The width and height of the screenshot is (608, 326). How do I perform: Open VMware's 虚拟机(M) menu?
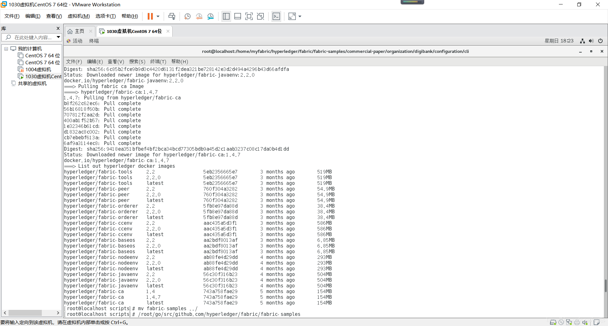pos(79,16)
